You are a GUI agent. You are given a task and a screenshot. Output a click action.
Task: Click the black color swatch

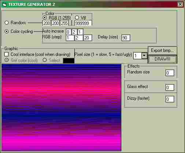click(69, 61)
